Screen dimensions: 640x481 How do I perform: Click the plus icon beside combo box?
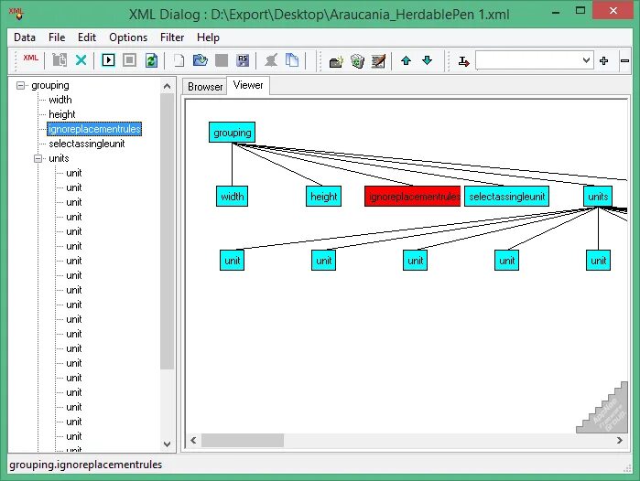pos(603,60)
